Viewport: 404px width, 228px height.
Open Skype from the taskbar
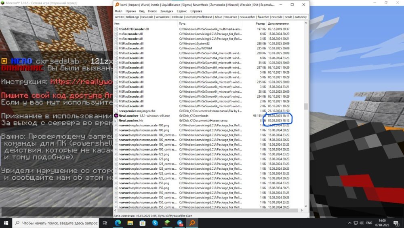(155, 223)
